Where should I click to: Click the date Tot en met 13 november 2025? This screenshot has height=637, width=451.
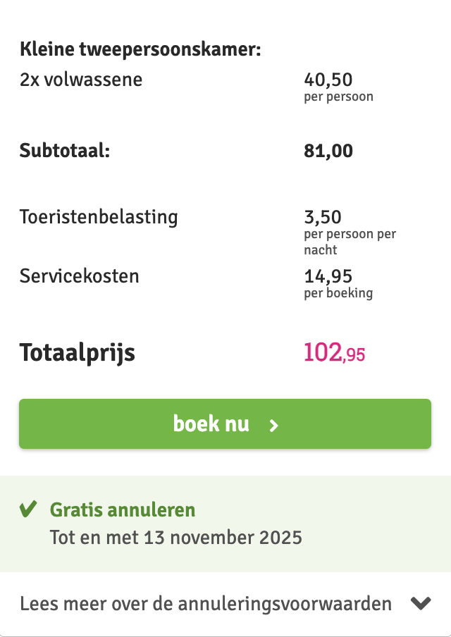pos(175,536)
